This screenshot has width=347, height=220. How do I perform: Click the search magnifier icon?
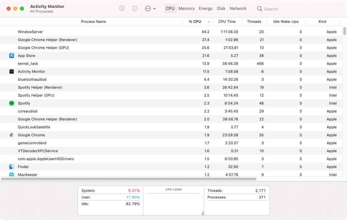click(x=260, y=9)
